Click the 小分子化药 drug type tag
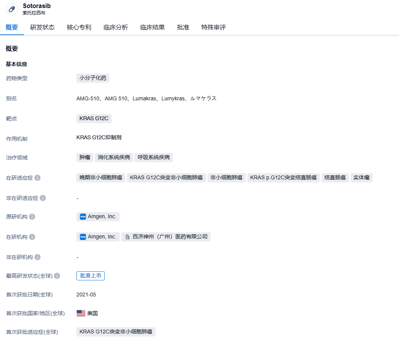This screenshot has height=338, width=399. click(x=93, y=78)
